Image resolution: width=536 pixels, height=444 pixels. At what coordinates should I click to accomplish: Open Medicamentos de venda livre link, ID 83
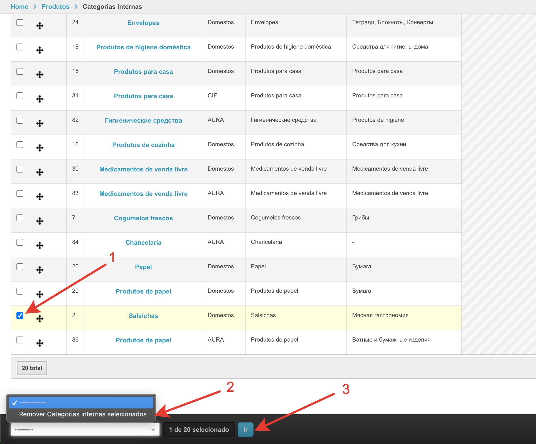click(x=143, y=194)
